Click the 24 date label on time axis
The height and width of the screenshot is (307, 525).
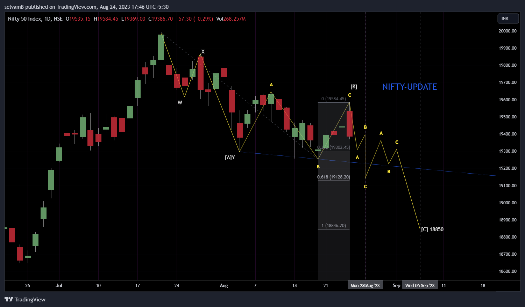click(x=177, y=285)
